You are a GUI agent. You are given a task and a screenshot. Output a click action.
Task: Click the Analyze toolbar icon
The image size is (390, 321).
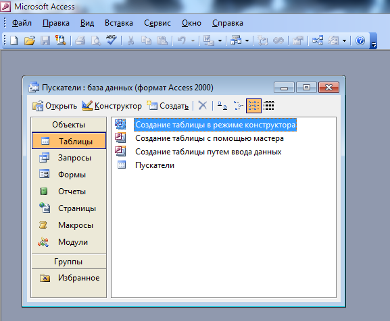(x=235, y=40)
